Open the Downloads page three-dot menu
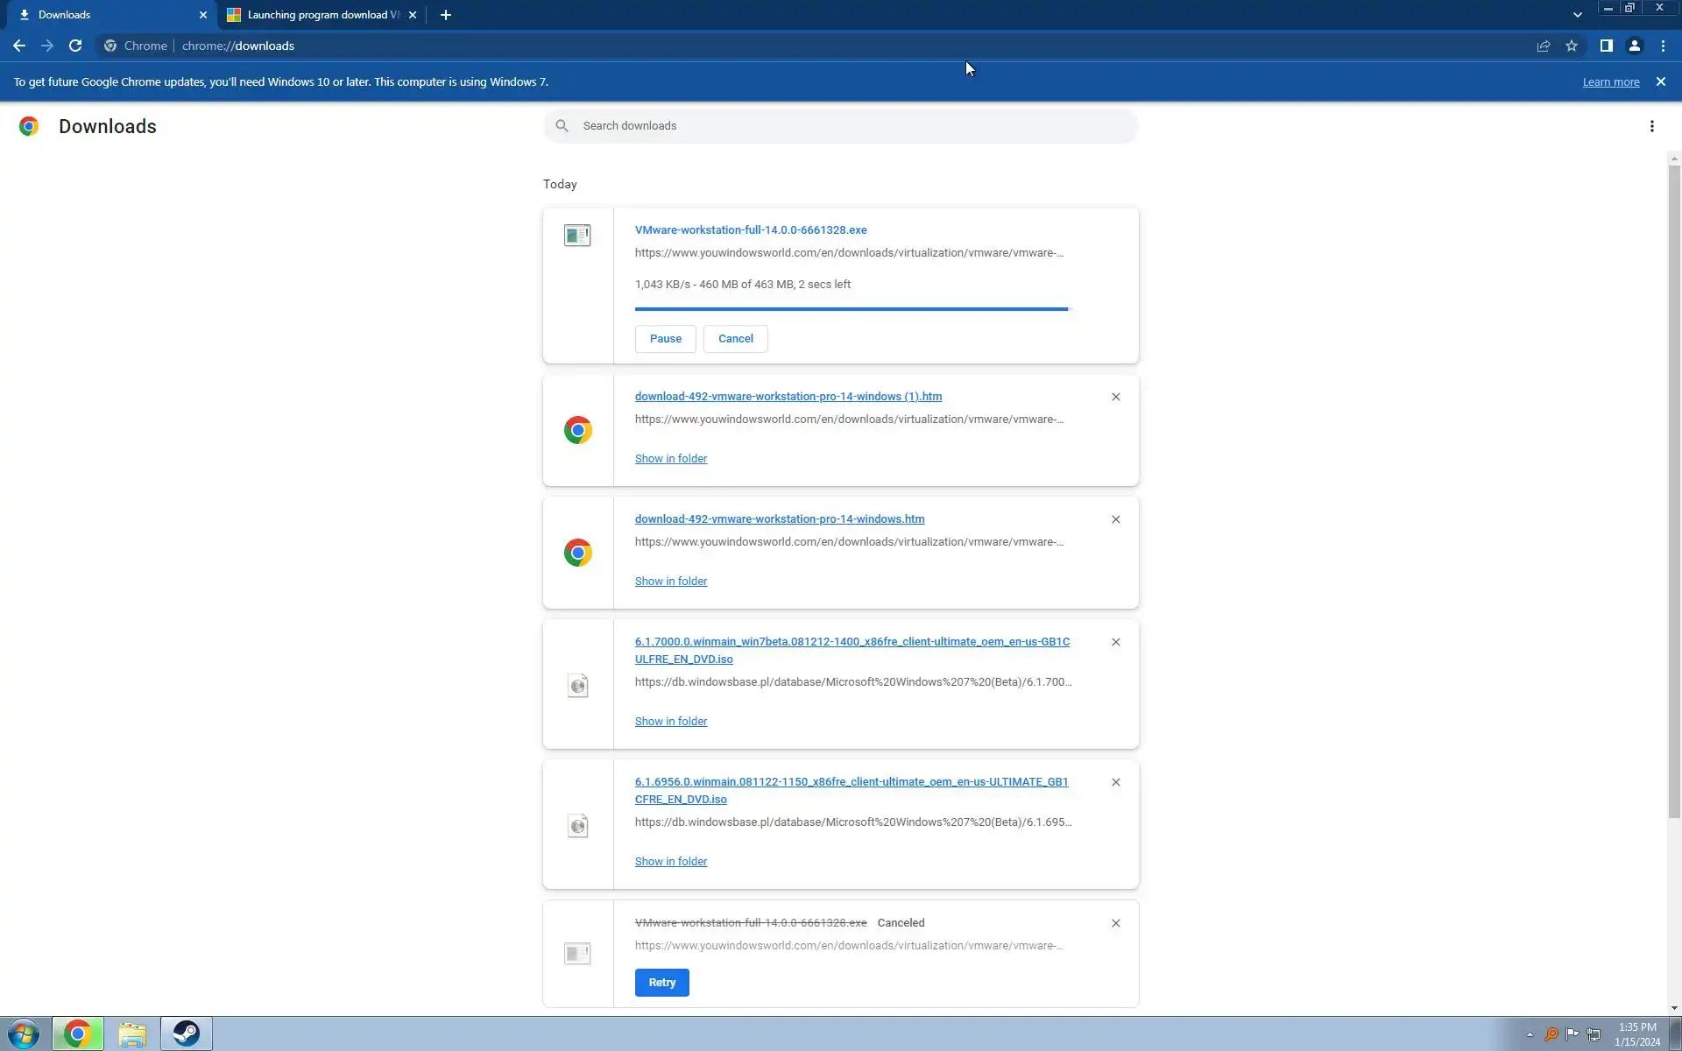1682x1051 pixels. (x=1651, y=126)
